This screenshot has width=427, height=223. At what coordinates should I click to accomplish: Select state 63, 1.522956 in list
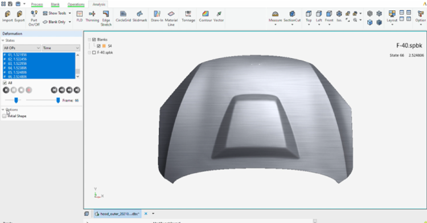(x=39, y=64)
